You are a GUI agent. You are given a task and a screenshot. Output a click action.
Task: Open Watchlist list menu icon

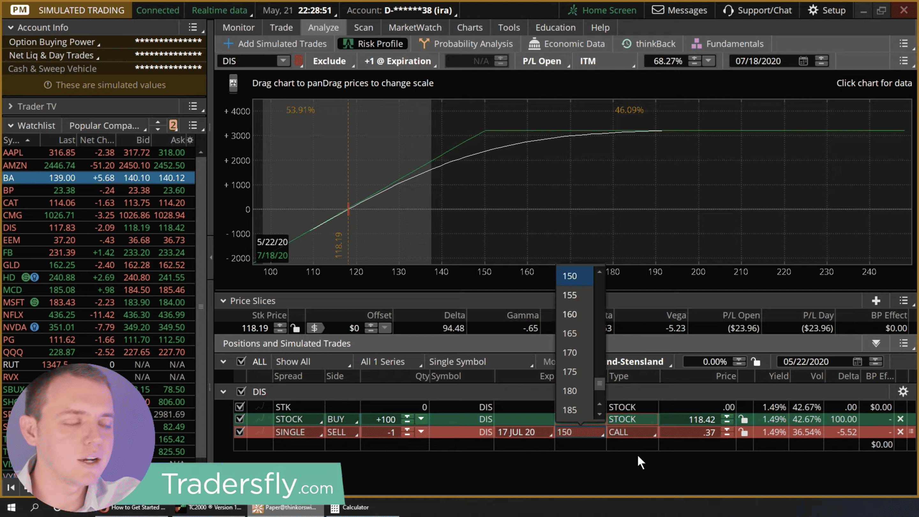pyautogui.click(x=193, y=126)
